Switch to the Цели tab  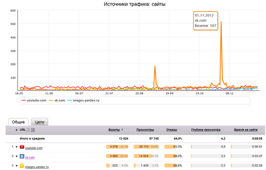point(39,122)
